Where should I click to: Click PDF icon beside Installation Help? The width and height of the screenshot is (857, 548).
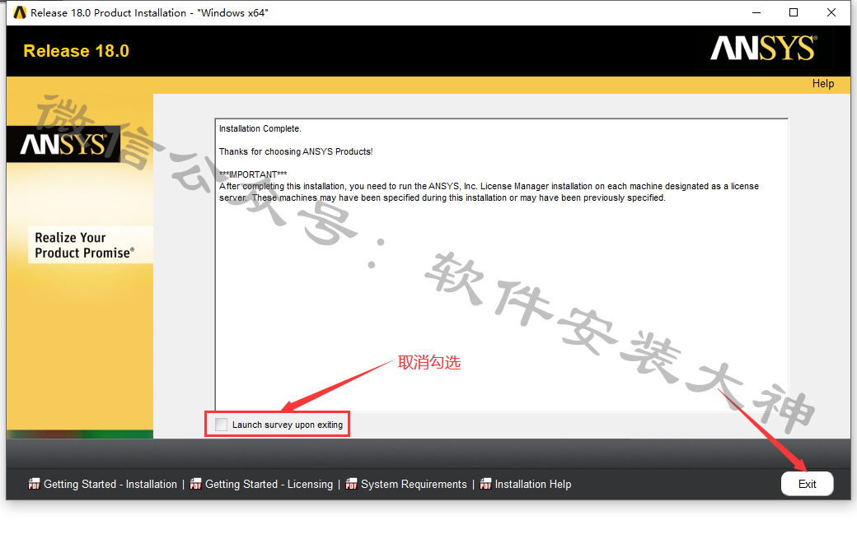click(x=485, y=484)
